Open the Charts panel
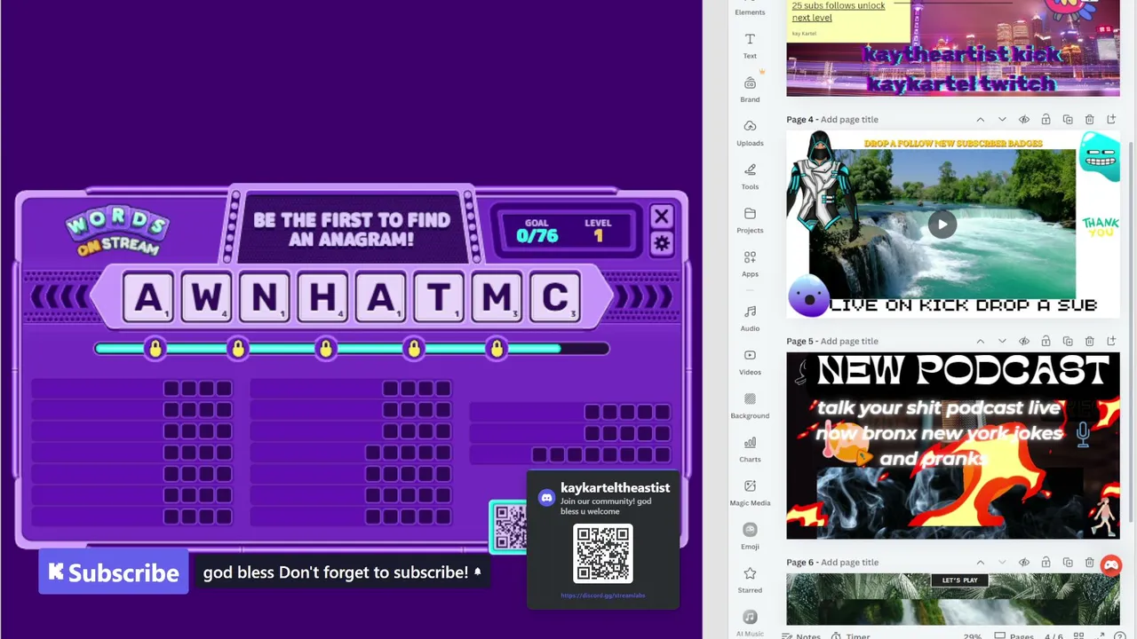The image size is (1137, 639). point(750,448)
